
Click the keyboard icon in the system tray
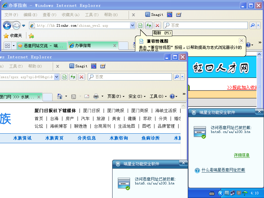[212, 193]
